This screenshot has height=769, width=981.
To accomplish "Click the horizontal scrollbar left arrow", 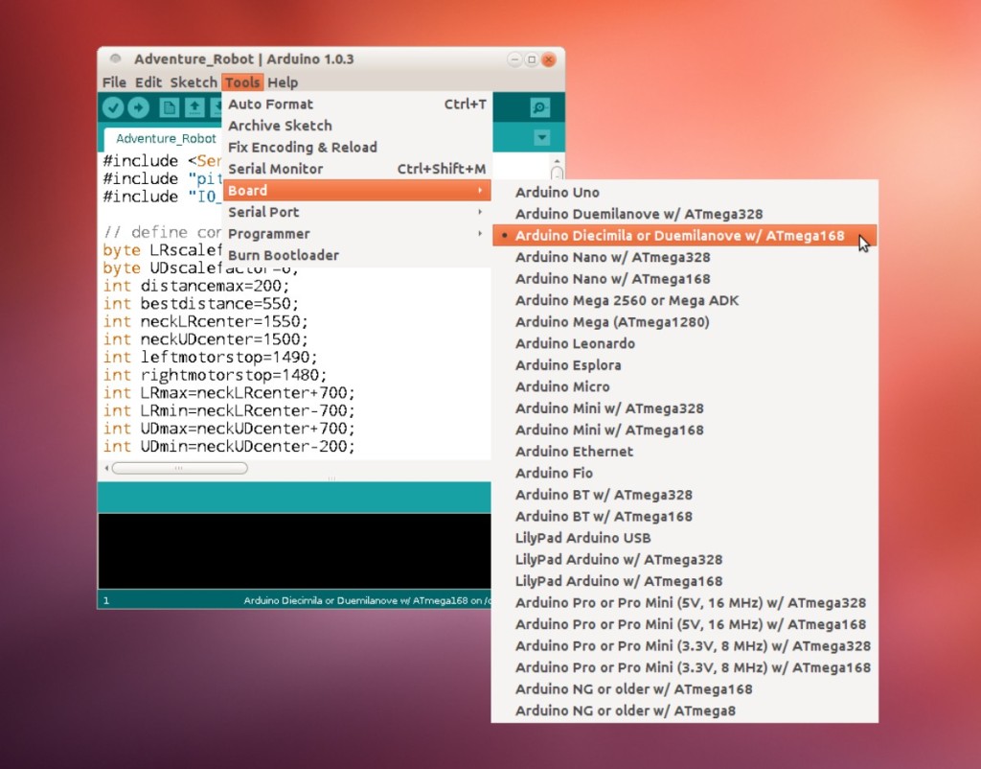I will (106, 468).
